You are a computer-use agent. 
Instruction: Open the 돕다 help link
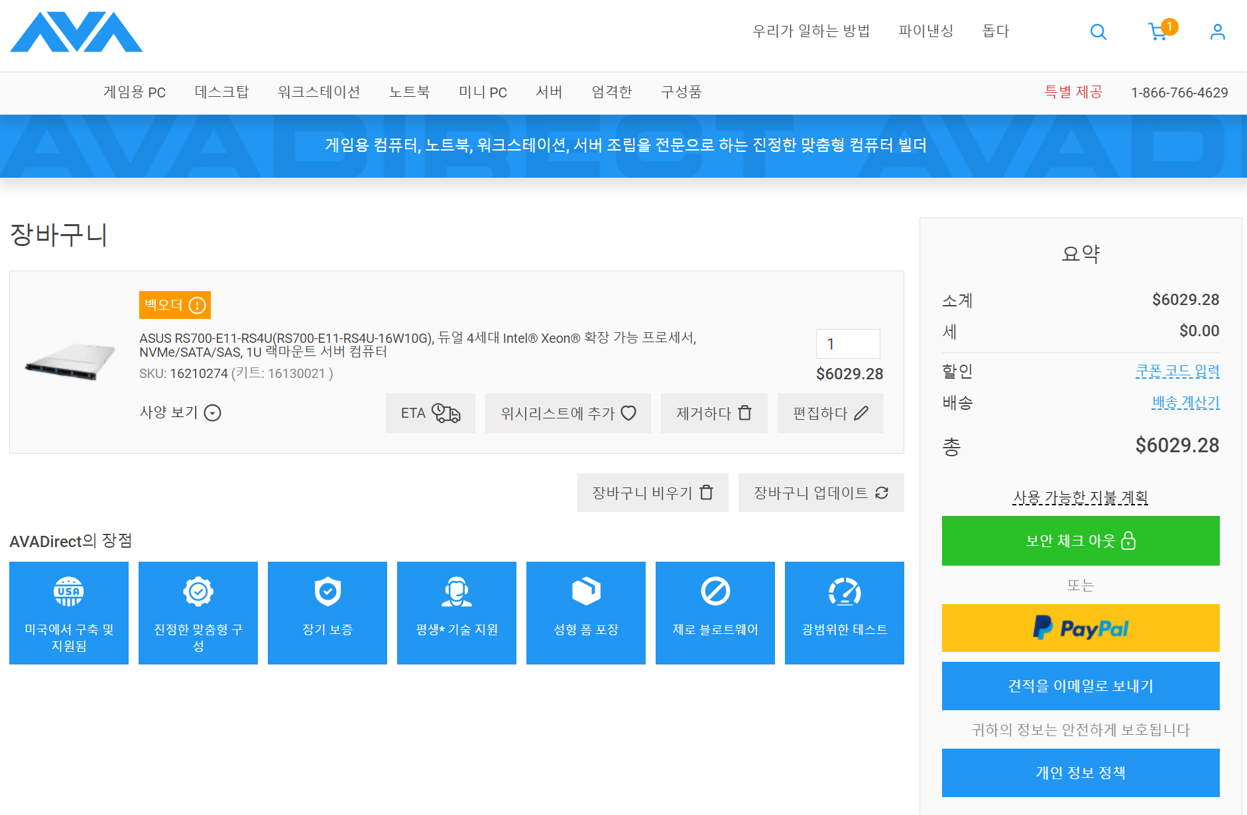click(996, 31)
